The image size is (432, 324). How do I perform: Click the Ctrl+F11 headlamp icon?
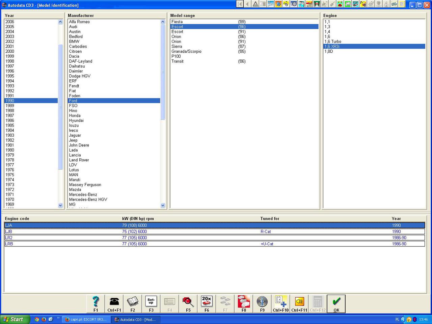pyautogui.click(x=299, y=304)
